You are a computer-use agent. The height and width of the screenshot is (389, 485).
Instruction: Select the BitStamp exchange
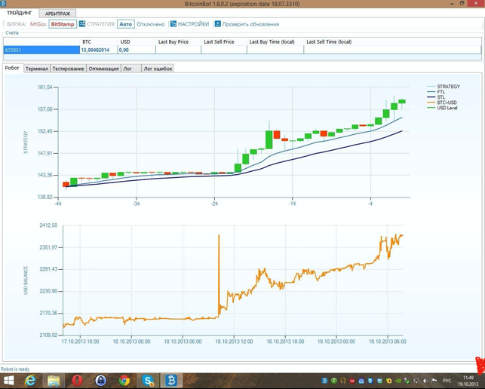63,24
